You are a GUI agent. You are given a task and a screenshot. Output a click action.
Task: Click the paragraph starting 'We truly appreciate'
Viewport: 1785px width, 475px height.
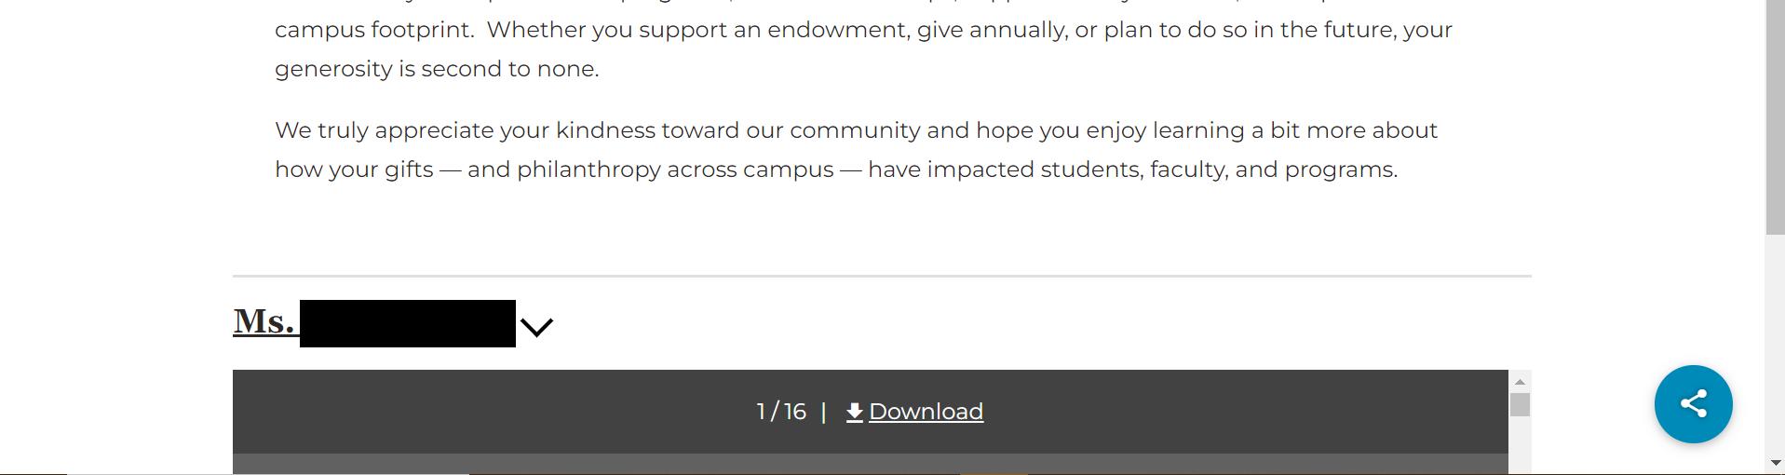[x=856, y=150]
